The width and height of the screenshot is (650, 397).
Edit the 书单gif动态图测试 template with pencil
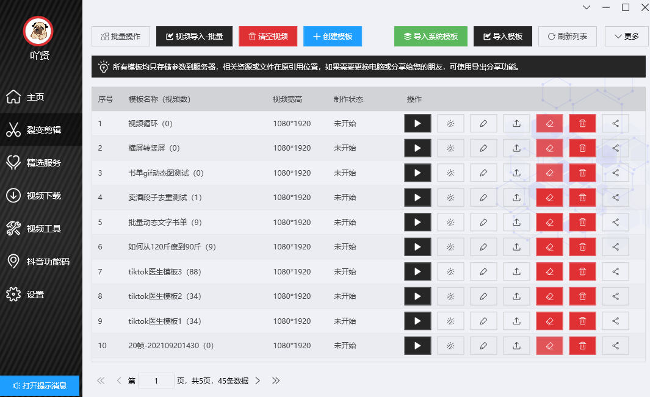[x=483, y=173]
